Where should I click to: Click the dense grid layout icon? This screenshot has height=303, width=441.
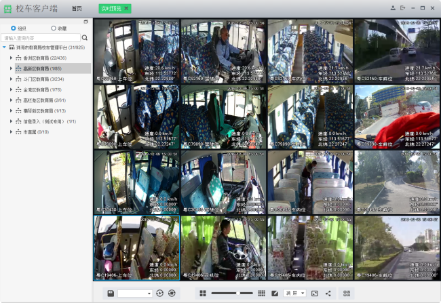(261, 293)
